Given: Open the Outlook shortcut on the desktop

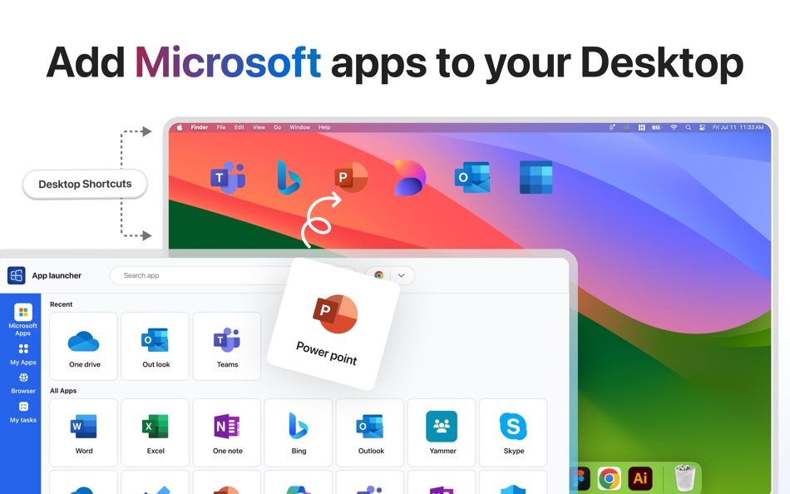Looking at the screenshot, I should 472,177.
